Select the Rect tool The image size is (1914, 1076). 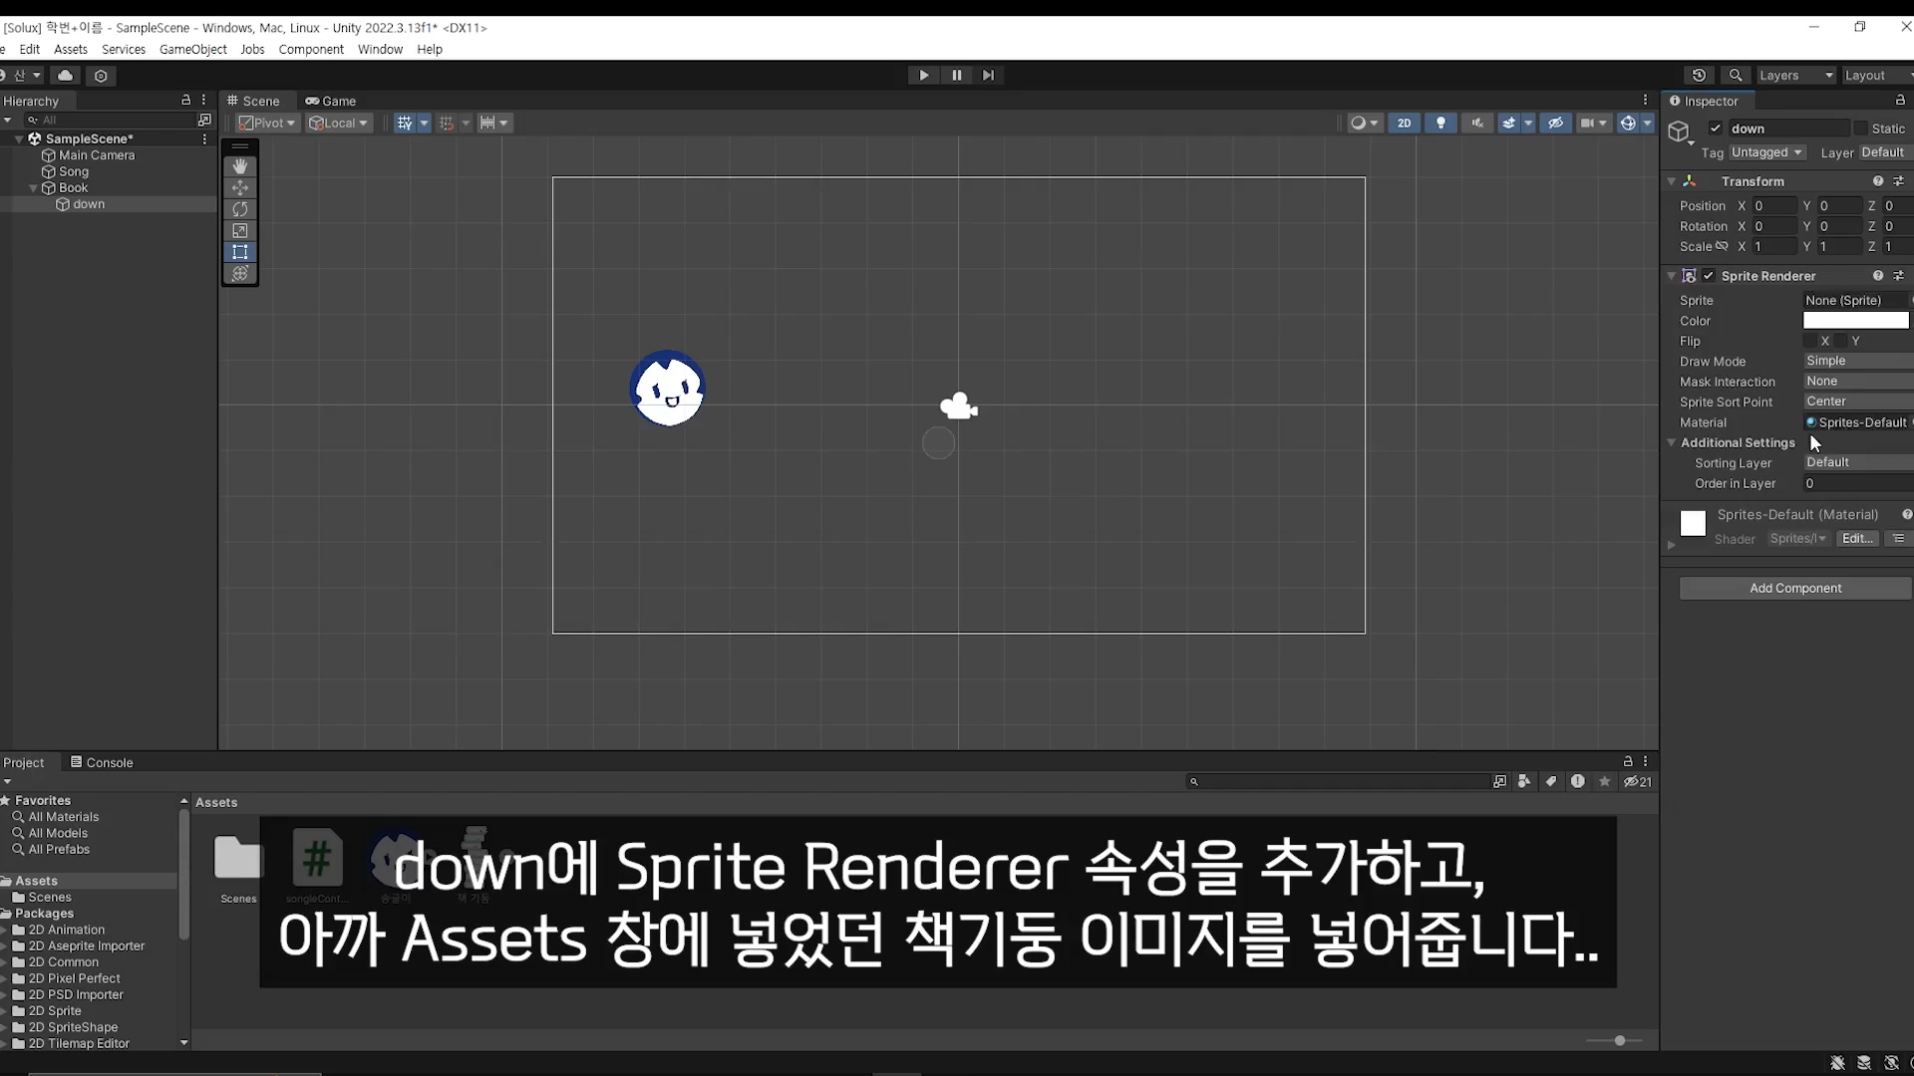[240, 252]
